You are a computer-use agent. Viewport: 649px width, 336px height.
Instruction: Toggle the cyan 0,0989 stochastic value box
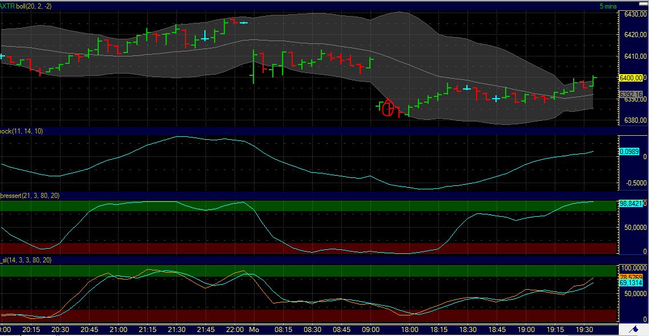(630, 152)
